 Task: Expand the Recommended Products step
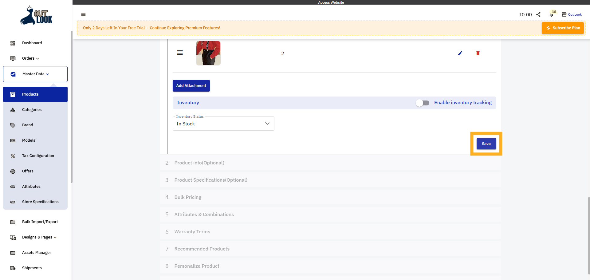(330, 249)
